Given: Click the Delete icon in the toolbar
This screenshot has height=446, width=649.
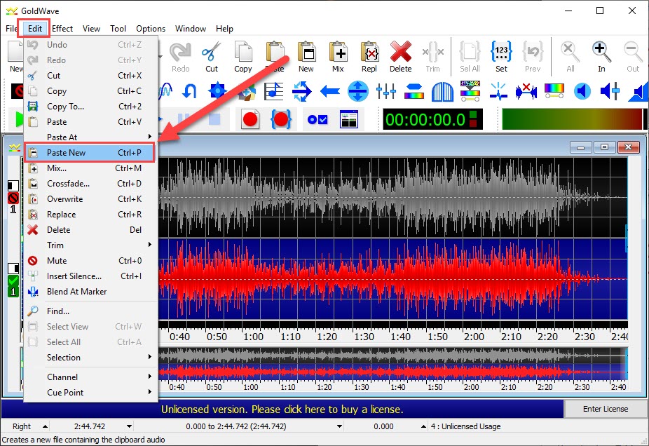Looking at the screenshot, I should click(x=400, y=56).
